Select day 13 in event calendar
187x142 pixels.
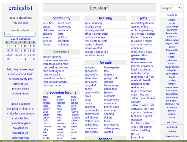pos(25,46)
